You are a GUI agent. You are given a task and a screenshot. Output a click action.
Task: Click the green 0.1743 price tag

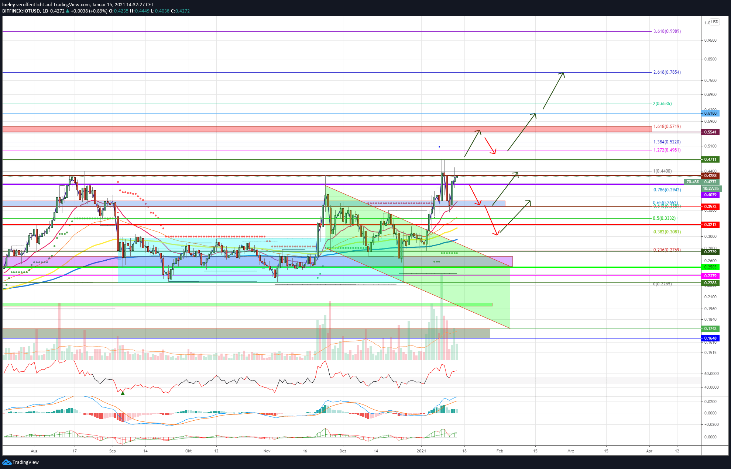tap(710, 329)
